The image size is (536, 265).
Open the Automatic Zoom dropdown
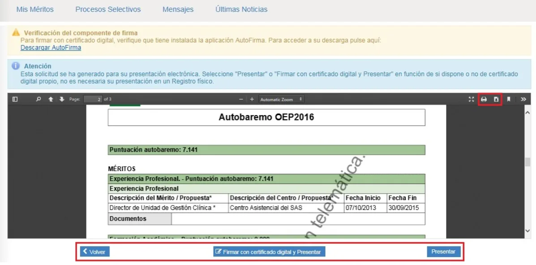coord(281,99)
